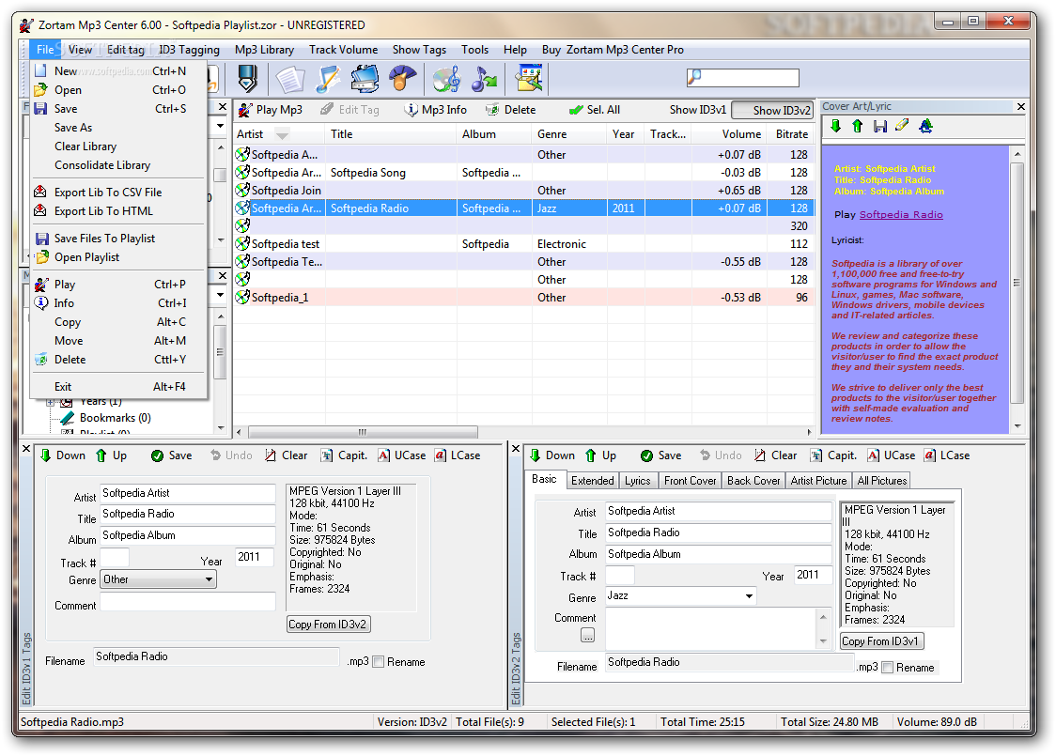1056x756 pixels.
Task: Expand the Years node in the tree
Action: 50,402
